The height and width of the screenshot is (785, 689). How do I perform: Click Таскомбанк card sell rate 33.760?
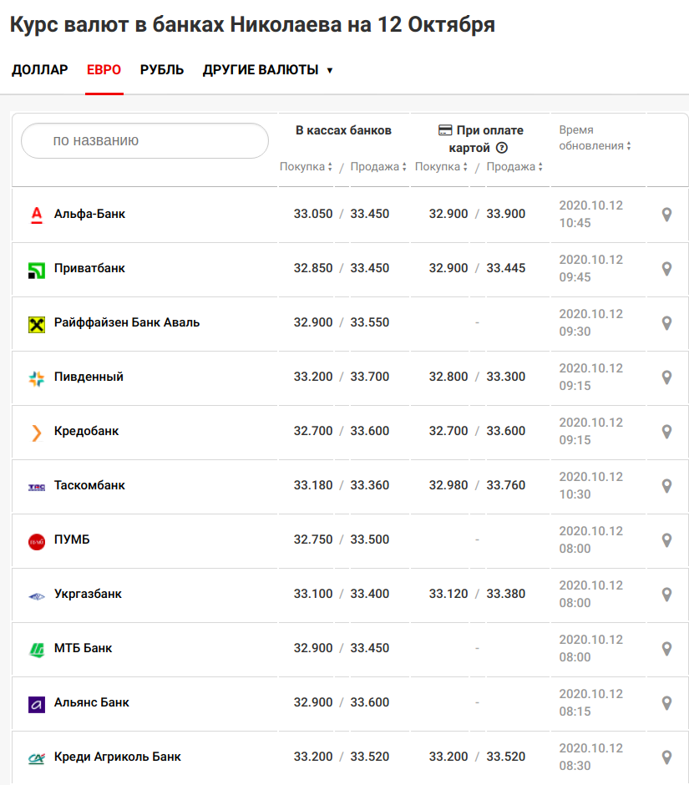tap(506, 485)
